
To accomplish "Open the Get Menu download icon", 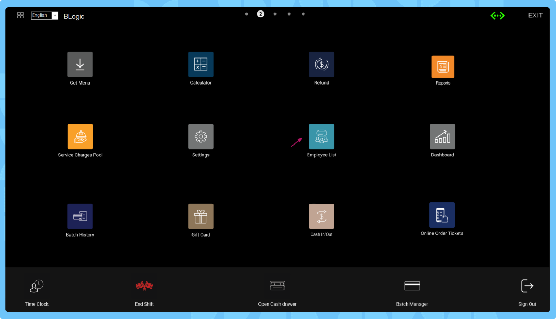I will (80, 64).
